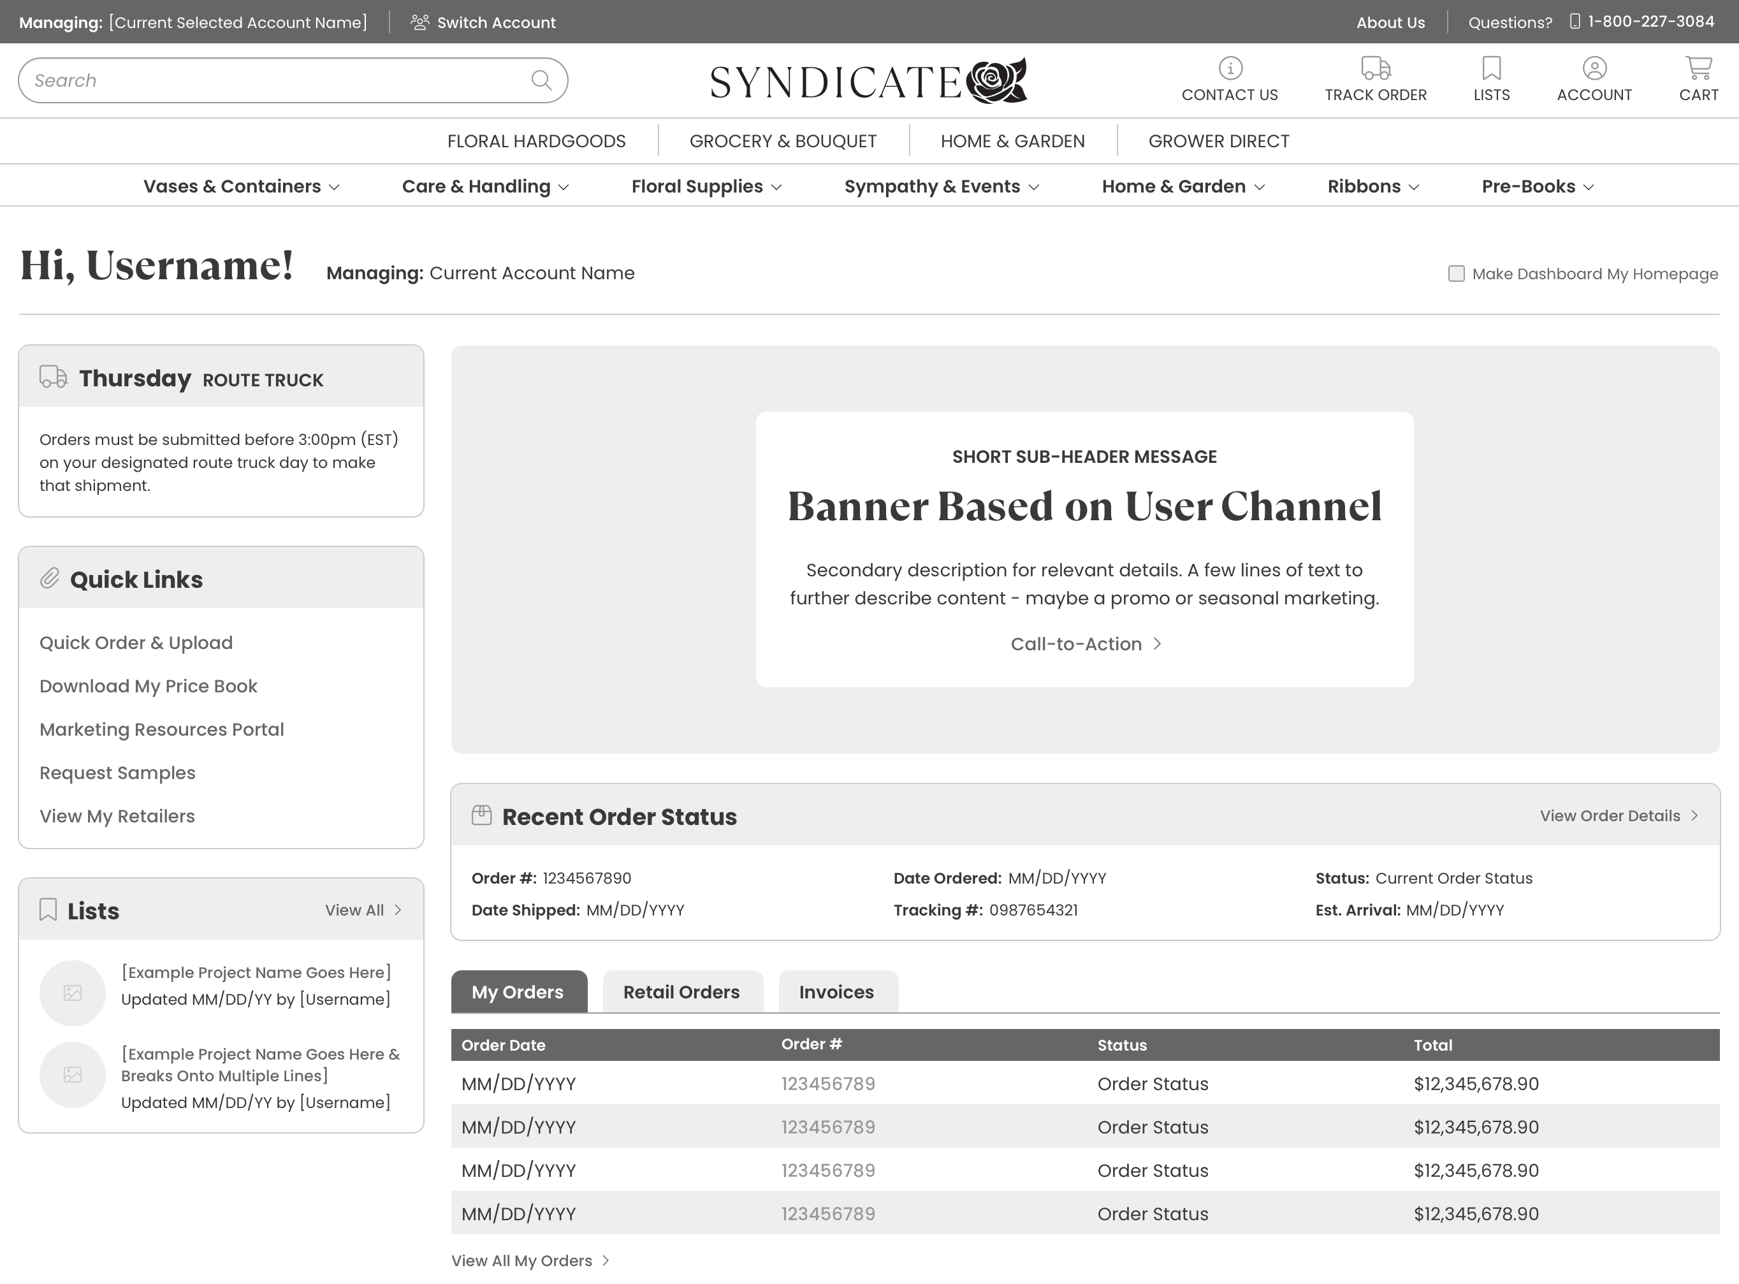Screen dimensions: 1739x1284
Task: Click phone number 1-800-227-3084
Action: point(1651,22)
